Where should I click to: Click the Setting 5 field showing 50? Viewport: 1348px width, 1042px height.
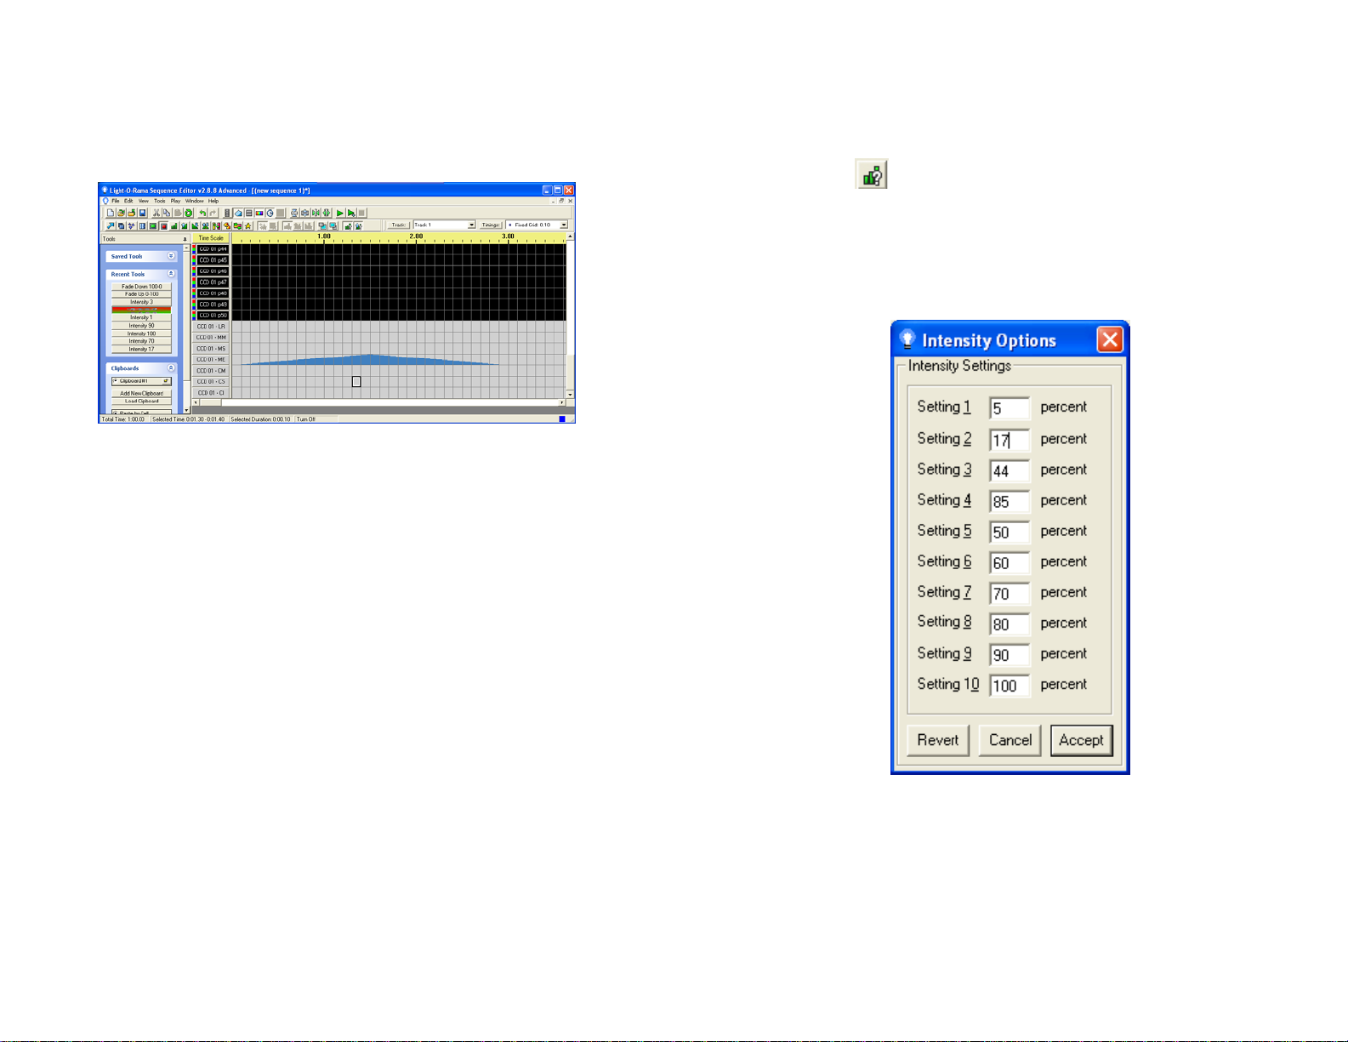pyautogui.click(x=1010, y=532)
